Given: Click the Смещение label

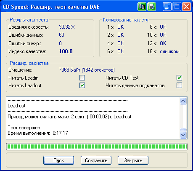Looking at the screenshot, I should point(20,70).
